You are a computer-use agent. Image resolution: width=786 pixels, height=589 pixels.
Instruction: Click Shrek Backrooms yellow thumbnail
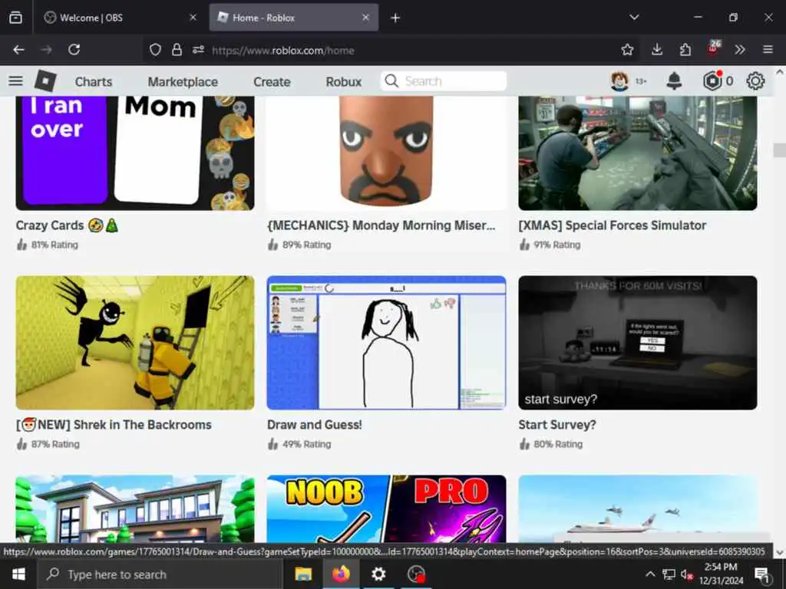[x=135, y=343]
